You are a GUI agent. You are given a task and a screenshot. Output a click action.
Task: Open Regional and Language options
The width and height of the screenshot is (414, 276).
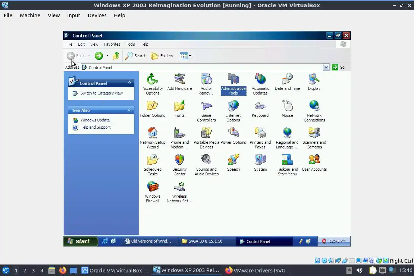tap(287, 138)
